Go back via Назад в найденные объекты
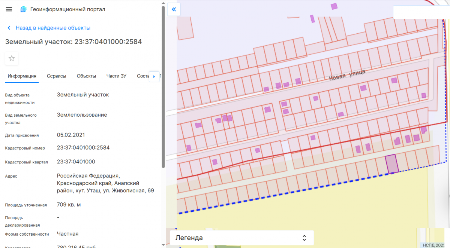The height and width of the screenshot is (248, 450). [53, 28]
